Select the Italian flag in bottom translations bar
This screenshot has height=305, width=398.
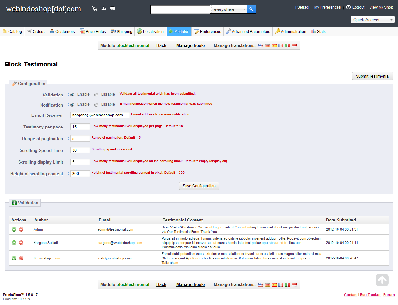[287, 285]
